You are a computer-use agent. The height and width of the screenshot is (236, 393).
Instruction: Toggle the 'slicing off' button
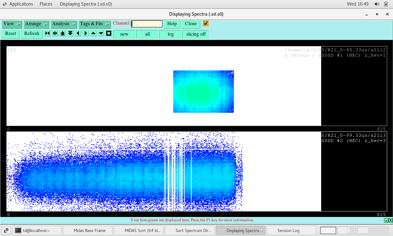tap(196, 34)
